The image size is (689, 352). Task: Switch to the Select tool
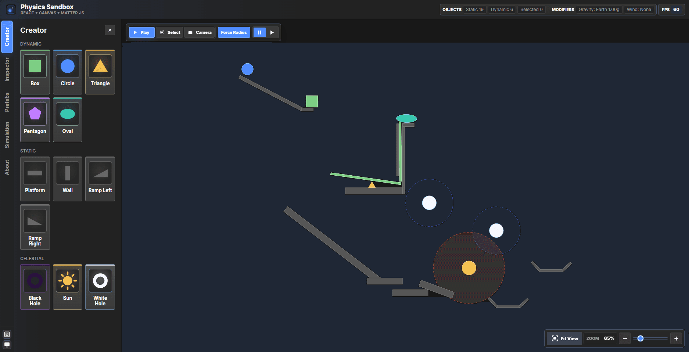coord(170,32)
